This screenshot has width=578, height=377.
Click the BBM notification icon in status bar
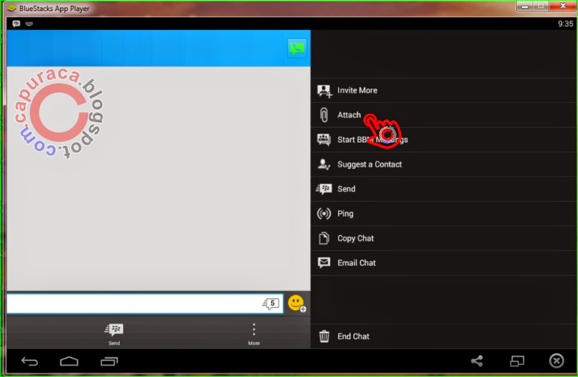pos(16,23)
